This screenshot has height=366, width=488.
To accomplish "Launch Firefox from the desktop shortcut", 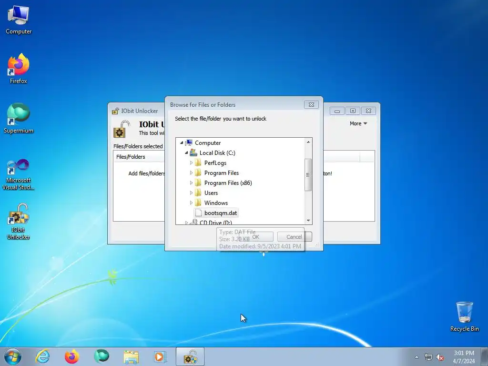I will point(19,69).
